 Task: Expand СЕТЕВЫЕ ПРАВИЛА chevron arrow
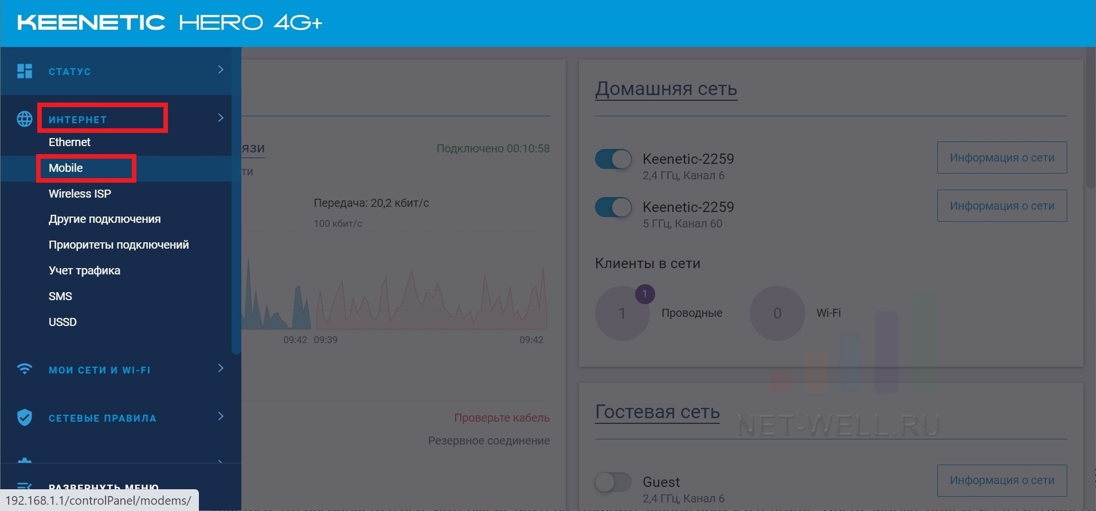click(221, 416)
